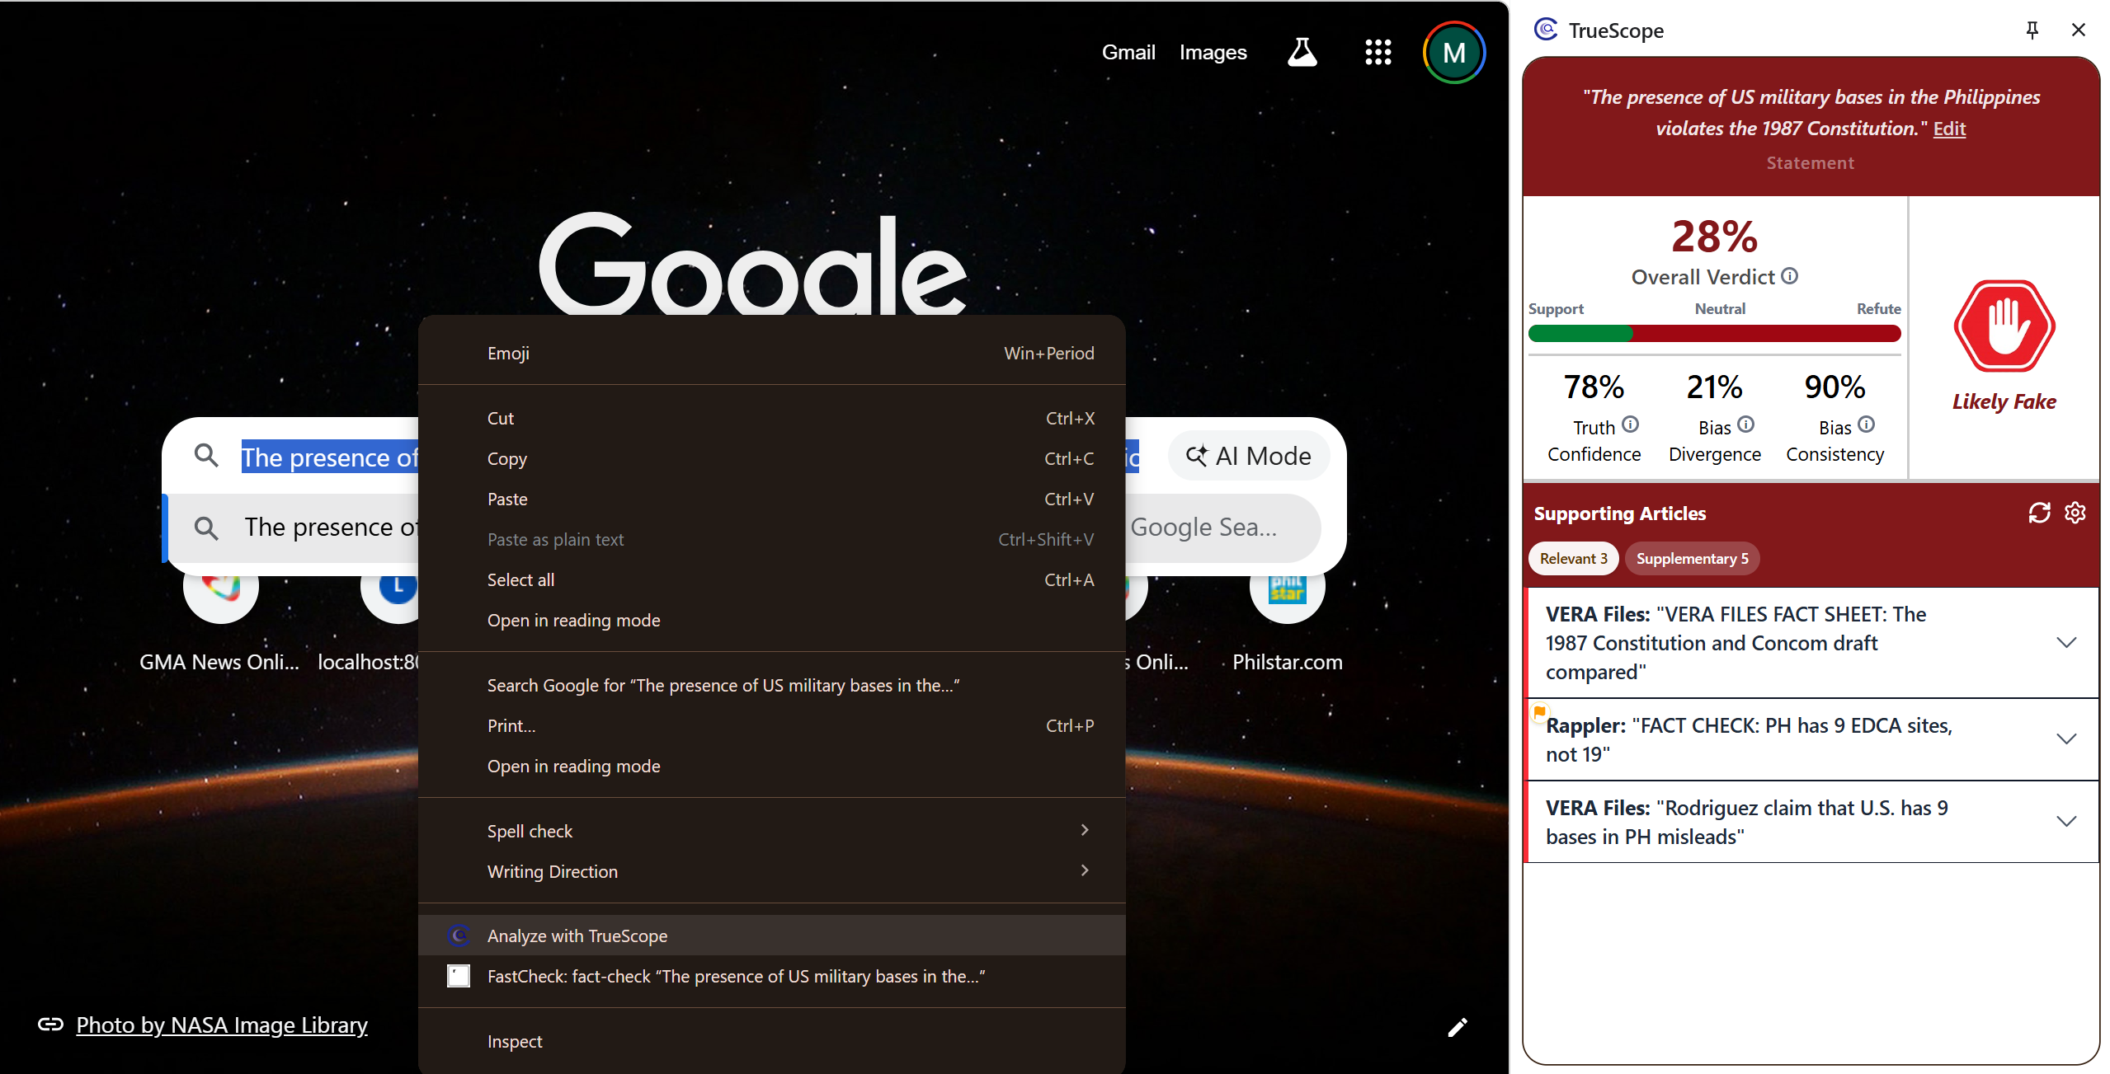Viewport: 2110px width, 1074px height.
Task: Refresh the Supporting Articles list
Action: (x=2039, y=513)
